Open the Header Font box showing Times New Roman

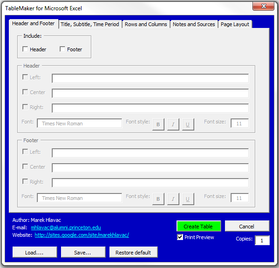80,123
